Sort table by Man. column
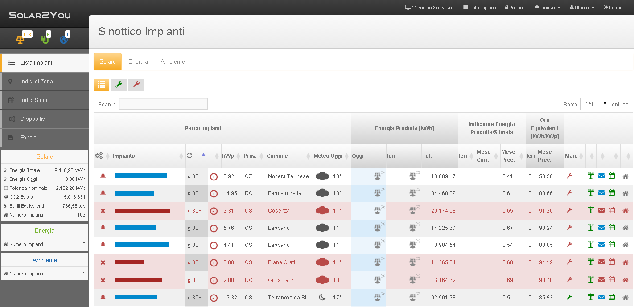 (x=575, y=156)
